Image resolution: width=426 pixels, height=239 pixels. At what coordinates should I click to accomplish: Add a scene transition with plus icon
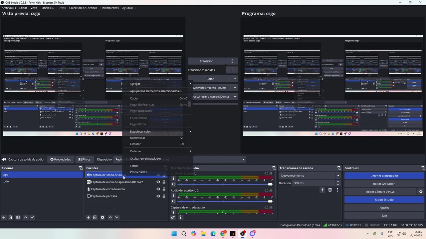click(322, 190)
